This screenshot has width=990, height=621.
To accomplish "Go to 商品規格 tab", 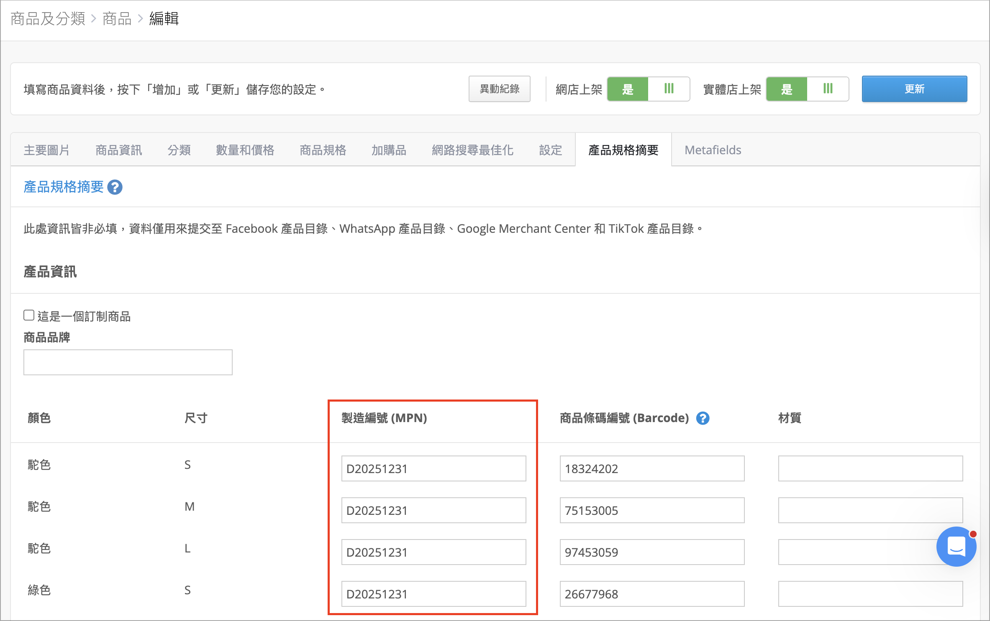I will 323,150.
